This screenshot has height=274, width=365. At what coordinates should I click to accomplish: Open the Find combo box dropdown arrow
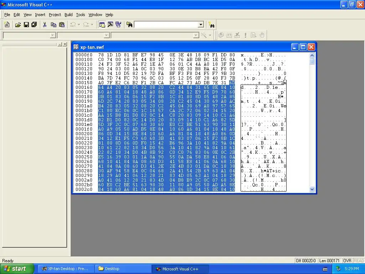pyautogui.click(x=201, y=25)
